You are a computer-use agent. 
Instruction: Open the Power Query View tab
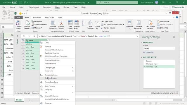[60, 17]
